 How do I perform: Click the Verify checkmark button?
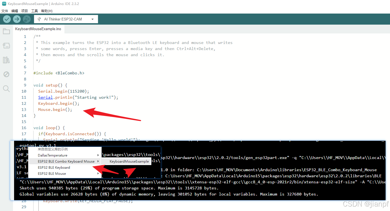pos(7,19)
